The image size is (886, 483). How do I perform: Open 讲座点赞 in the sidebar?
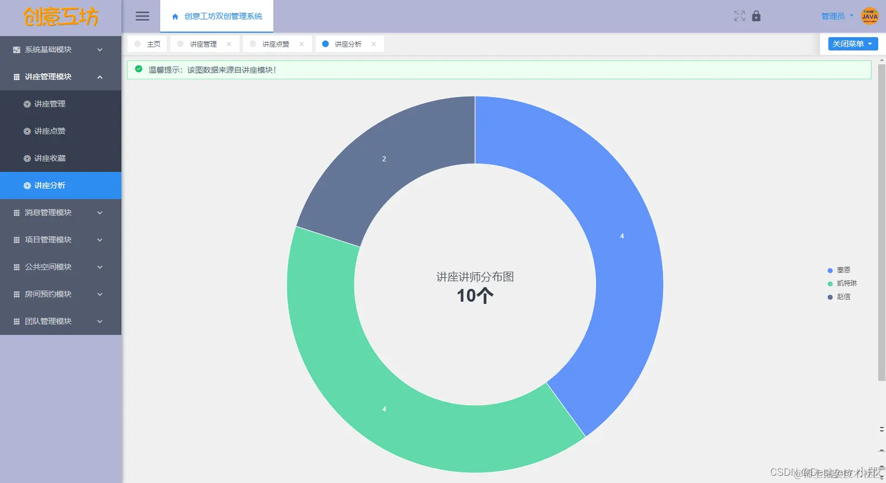point(60,131)
